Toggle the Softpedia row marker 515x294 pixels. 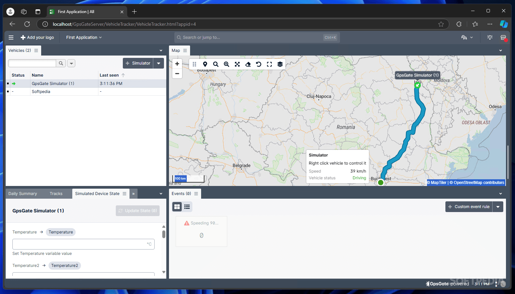point(8,92)
